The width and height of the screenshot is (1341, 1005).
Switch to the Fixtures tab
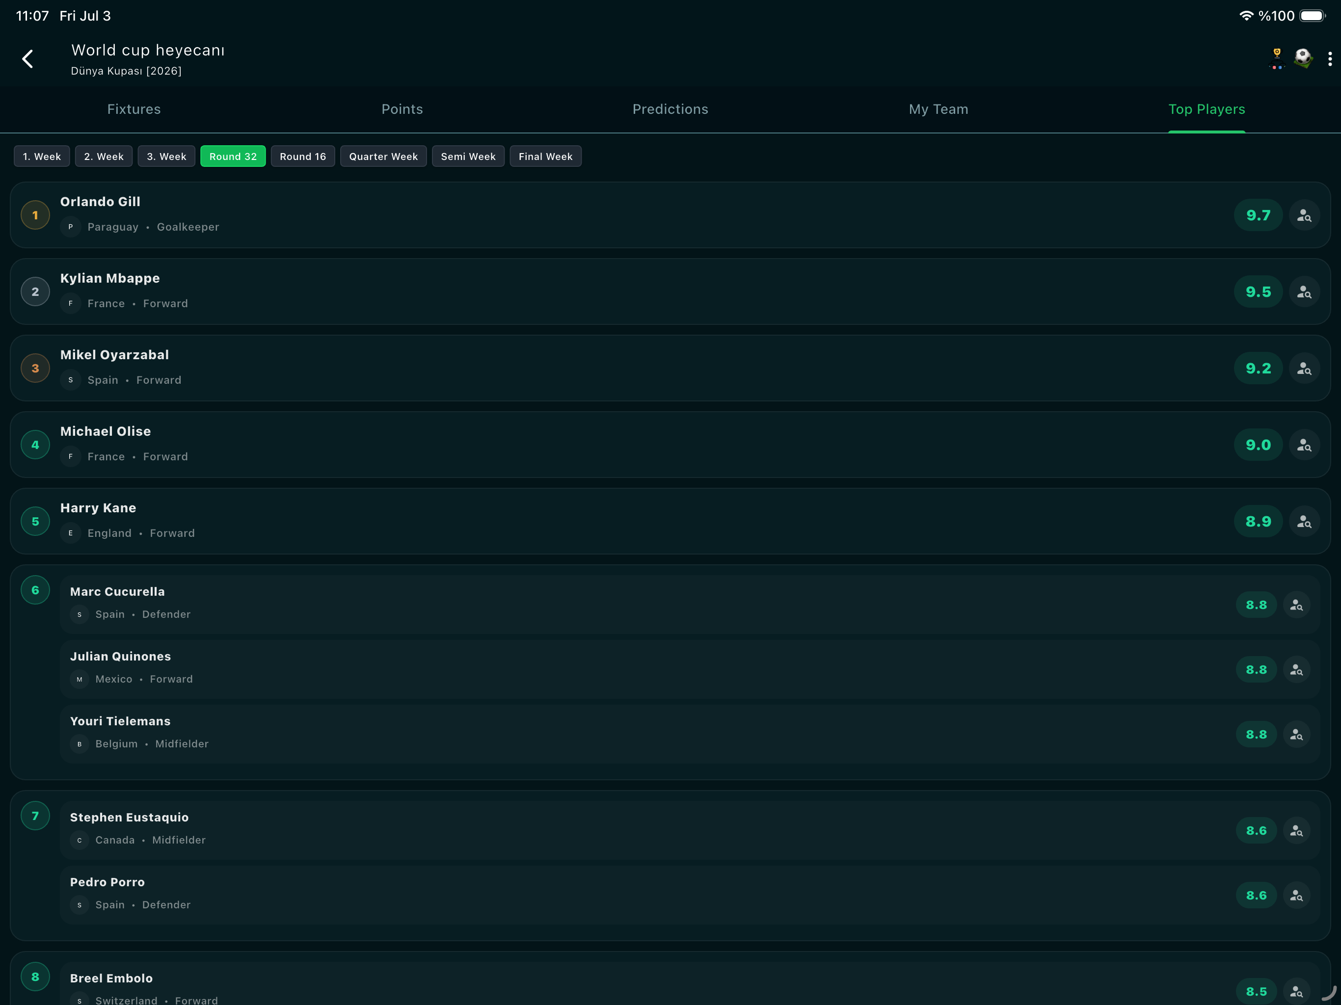pyautogui.click(x=134, y=109)
